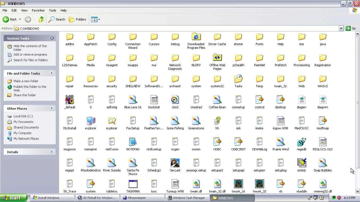360x202 pixels.
Task: Select the Santa Fe Stucco bitmap
Action: click(x=133, y=163)
